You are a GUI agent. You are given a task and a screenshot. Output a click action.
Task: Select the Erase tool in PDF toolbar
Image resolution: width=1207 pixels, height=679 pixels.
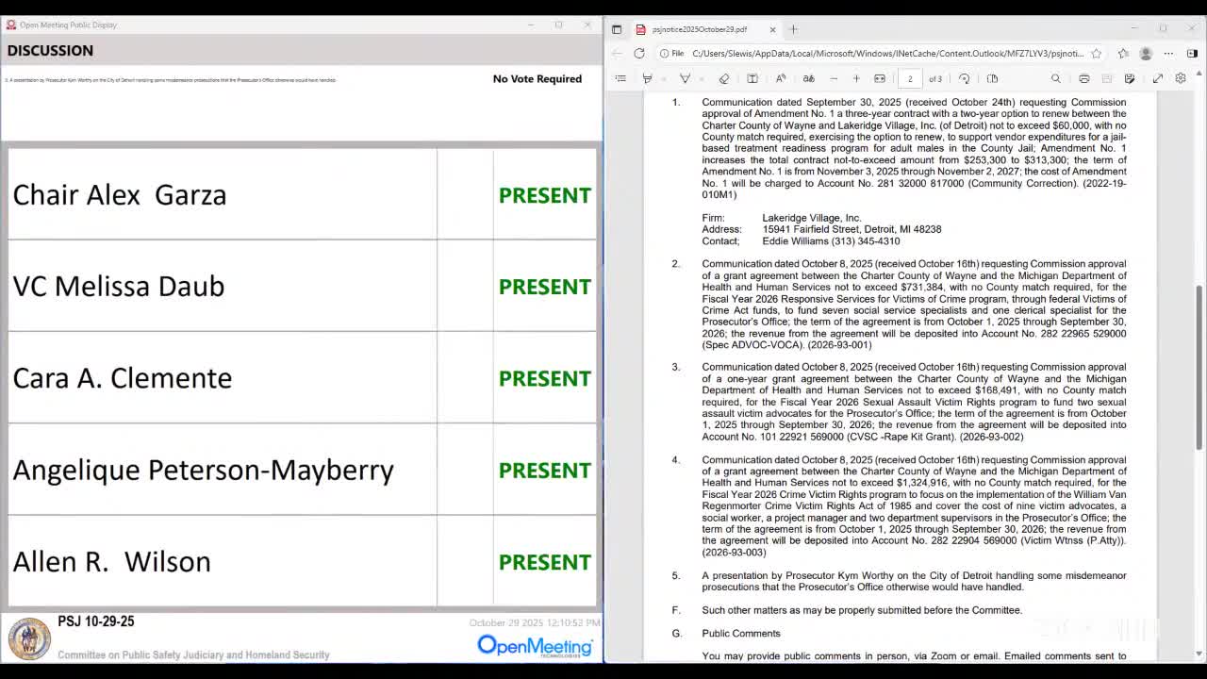point(724,78)
